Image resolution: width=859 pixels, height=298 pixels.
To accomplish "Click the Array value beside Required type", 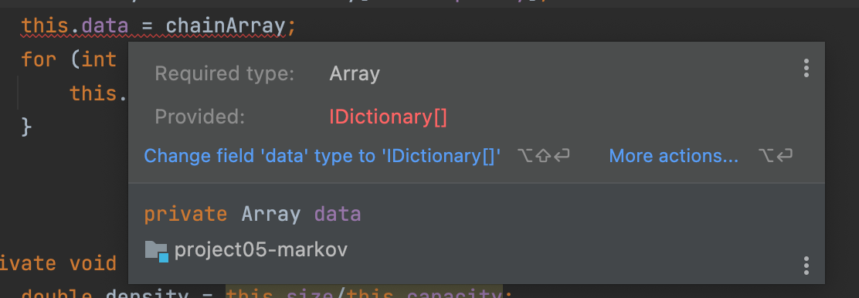I will (x=355, y=73).
